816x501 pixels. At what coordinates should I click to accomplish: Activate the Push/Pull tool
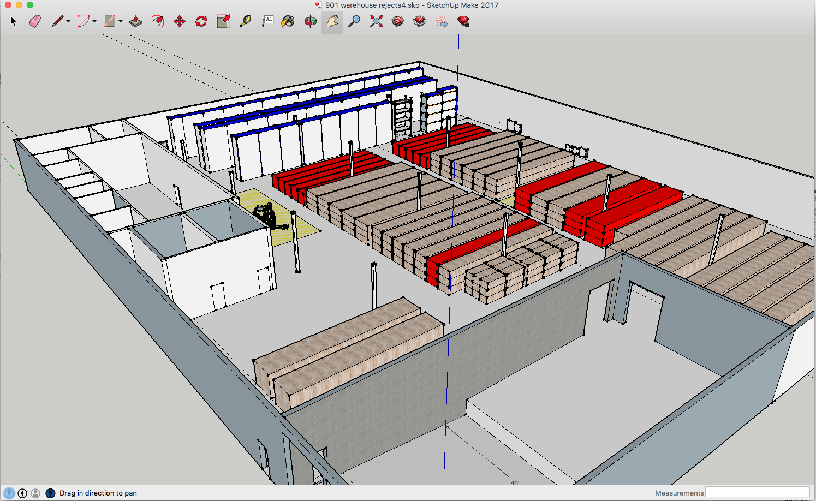(x=136, y=21)
